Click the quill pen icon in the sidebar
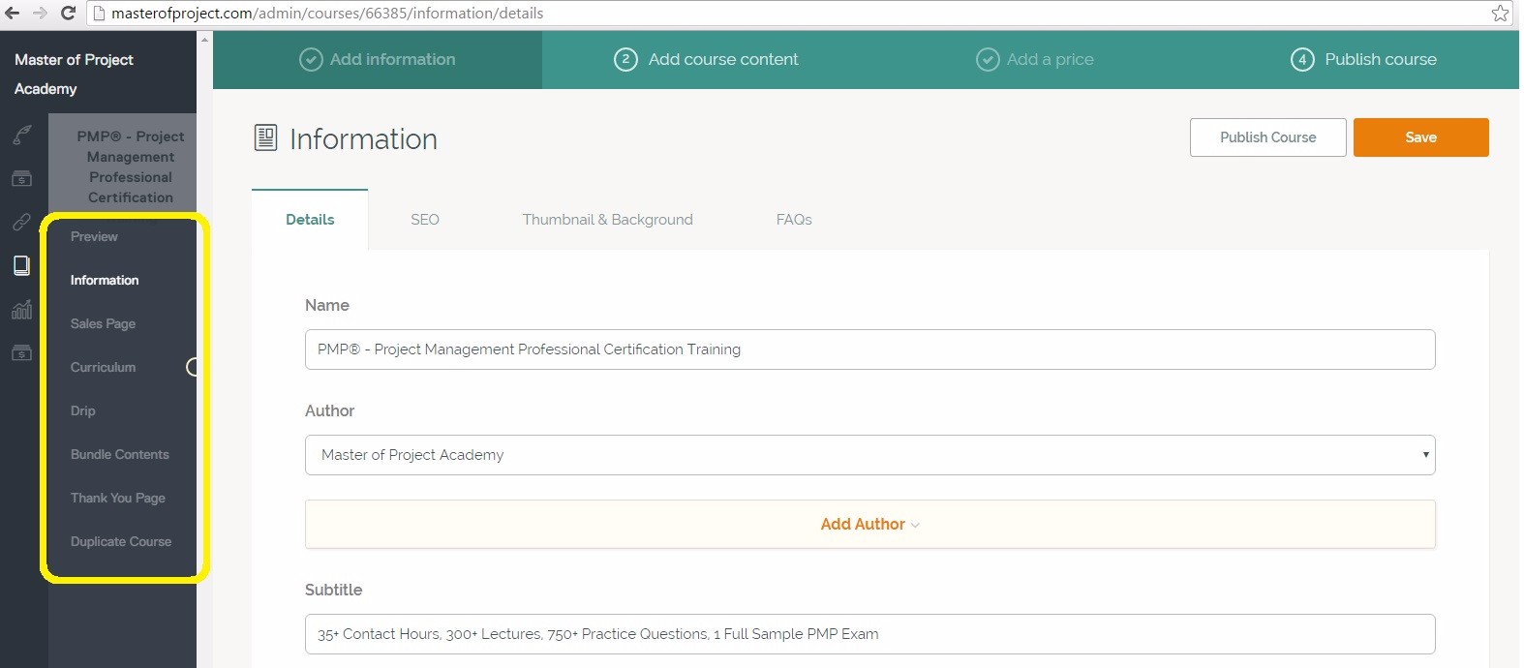Screen dimensions: 1524x668 click(22, 135)
